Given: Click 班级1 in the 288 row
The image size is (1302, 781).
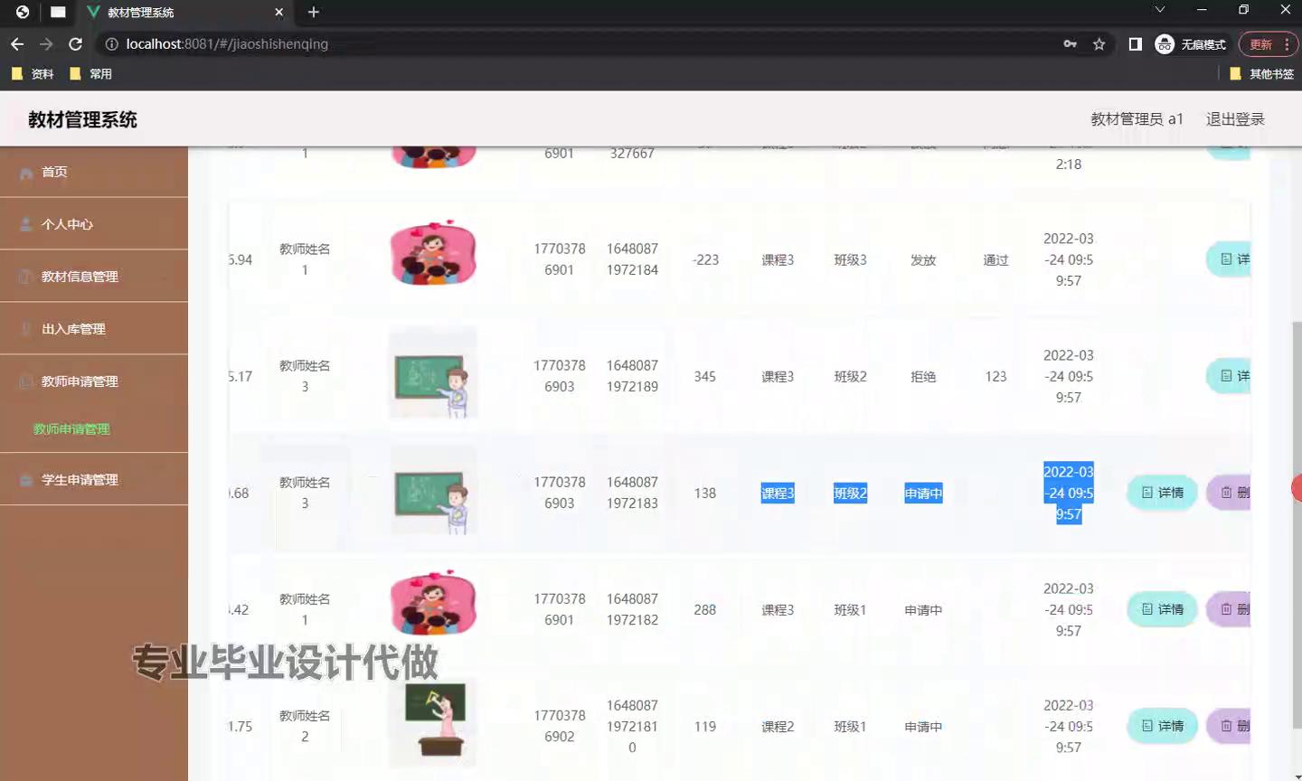Looking at the screenshot, I should (x=850, y=610).
